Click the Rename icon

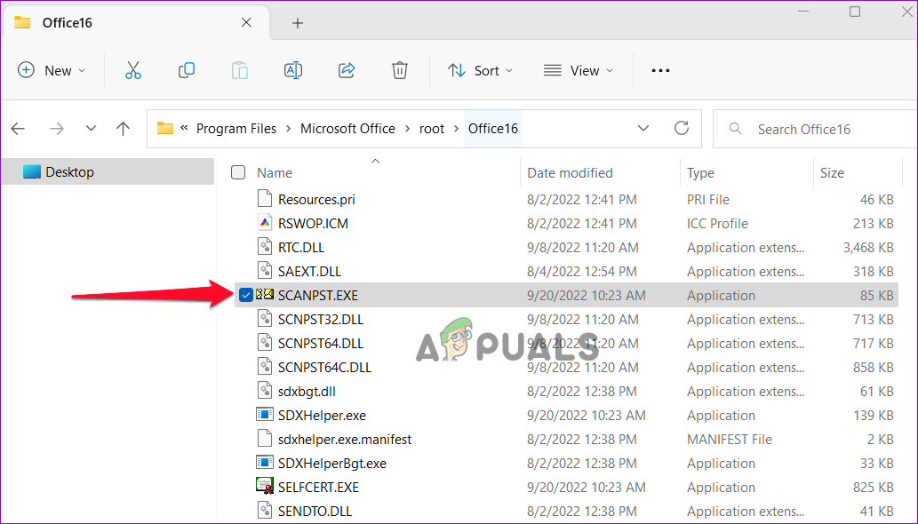tap(293, 70)
